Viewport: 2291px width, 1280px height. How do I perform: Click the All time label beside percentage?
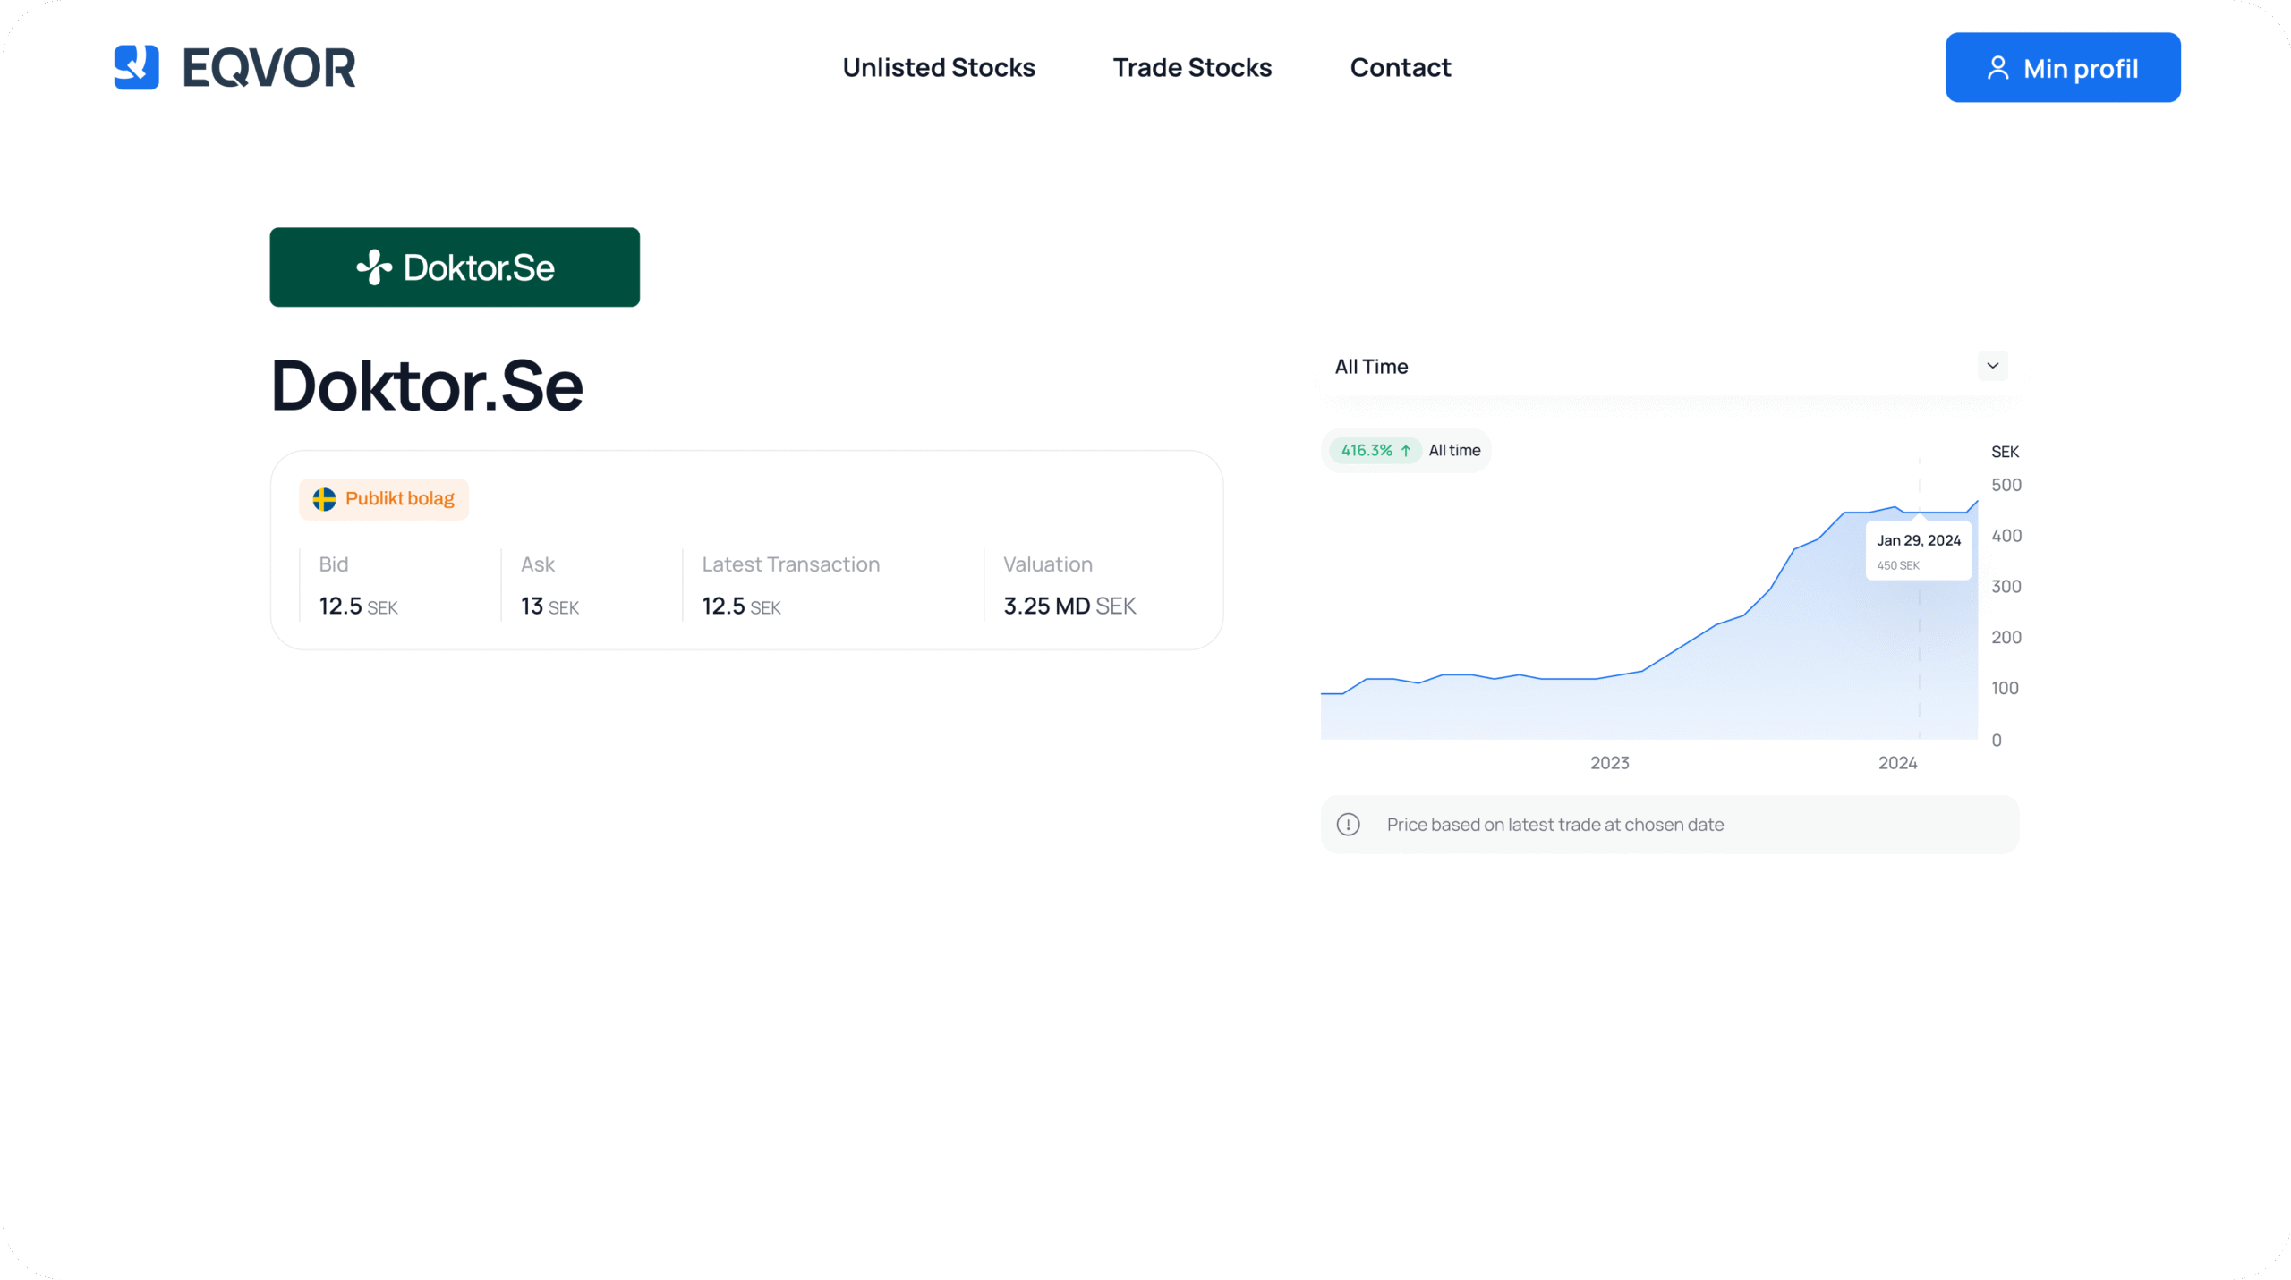(x=1454, y=451)
